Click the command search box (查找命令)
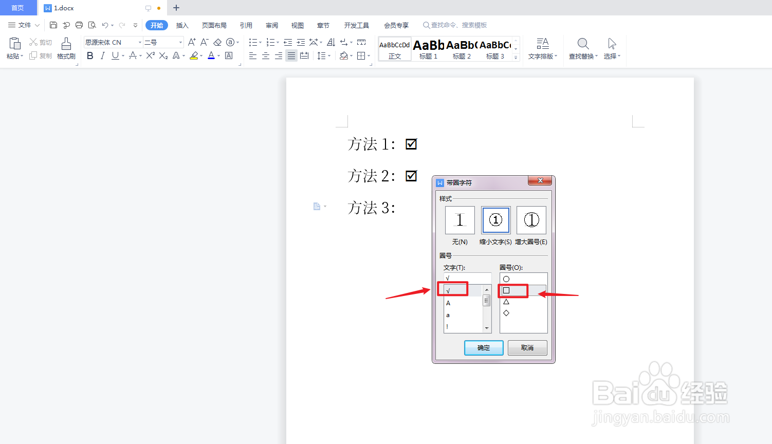This screenshot has height=444, width=772. pos(455,25)
